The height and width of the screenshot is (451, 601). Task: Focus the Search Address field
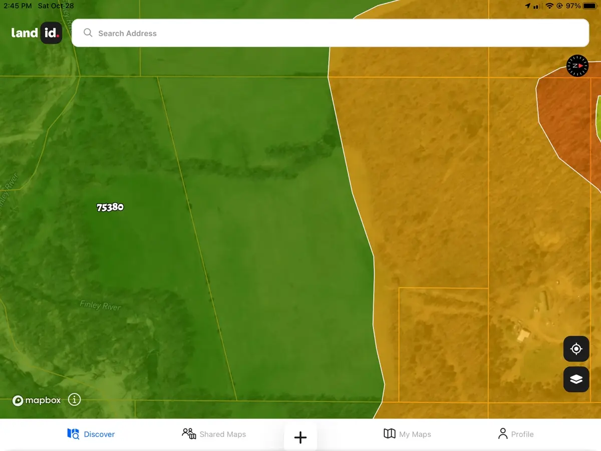331,33
